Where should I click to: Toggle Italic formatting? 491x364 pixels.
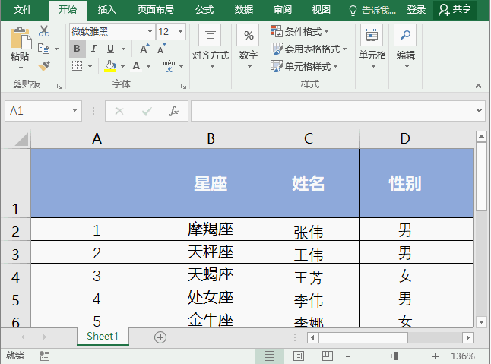(x=93, y=49)
